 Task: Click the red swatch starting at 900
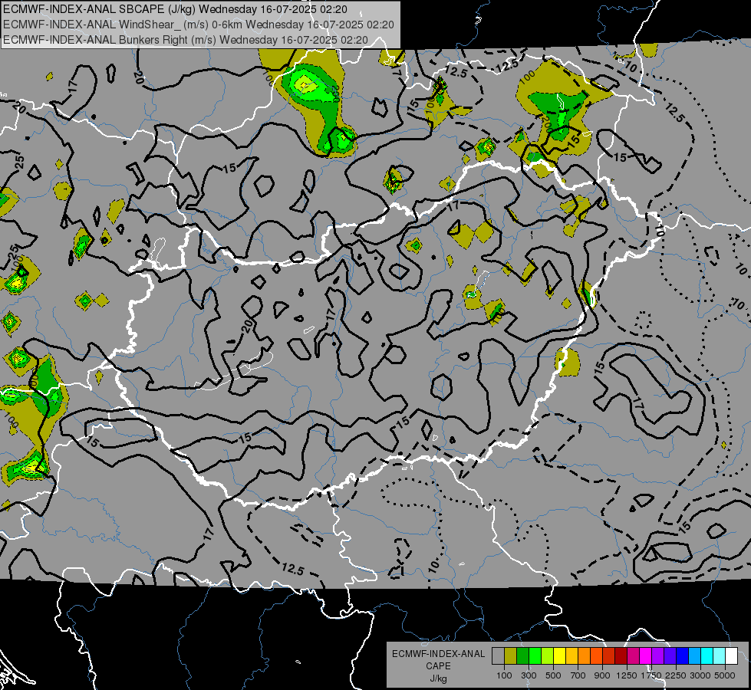click(609, 655)
